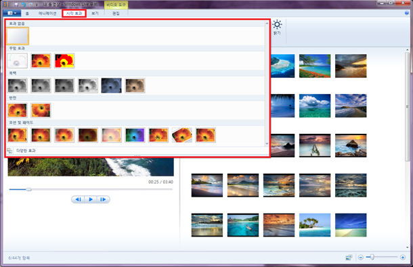Select the pier post under pink sky clip
Screen dimensions: 413x267
coord(315,145)
